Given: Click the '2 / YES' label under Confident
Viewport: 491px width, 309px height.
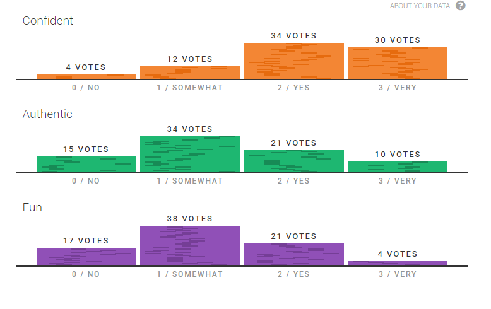Looking at the screenshot, I should (293, 88).
